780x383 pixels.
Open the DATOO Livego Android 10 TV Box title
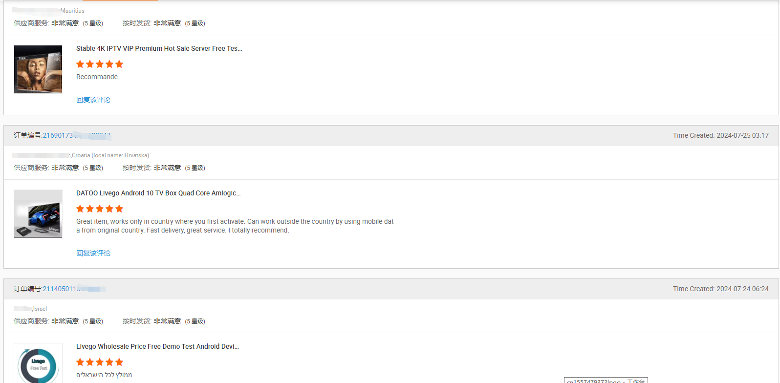coord(158,193)
